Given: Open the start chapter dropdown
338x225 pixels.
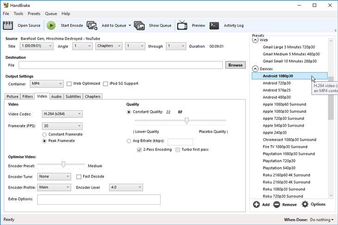Looking at the screenshot, I should [x=135, y=46].
